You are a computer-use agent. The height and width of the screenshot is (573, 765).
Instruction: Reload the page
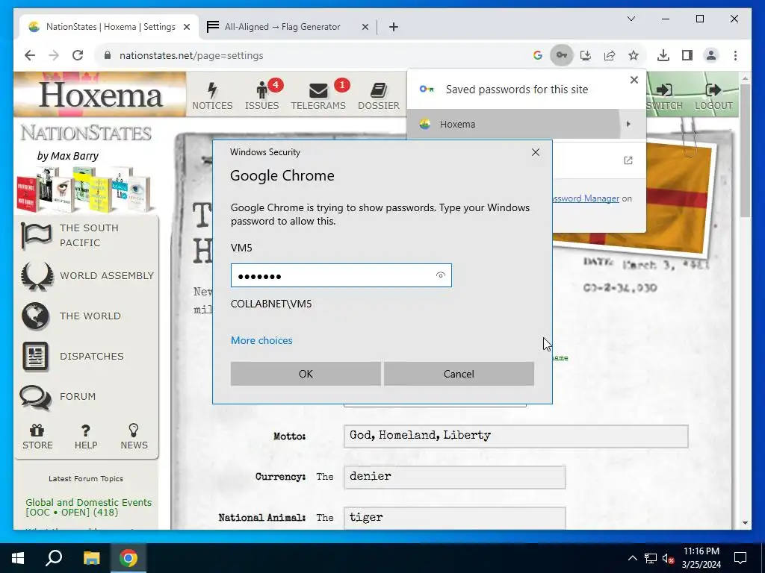pos(78,55)
